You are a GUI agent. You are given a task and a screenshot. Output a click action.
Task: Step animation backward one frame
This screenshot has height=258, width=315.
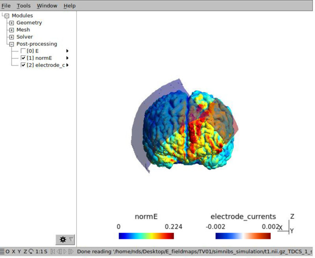pyautogui.click(x=59, y=251)
